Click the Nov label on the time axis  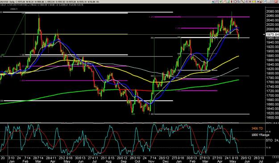(151, 161)
